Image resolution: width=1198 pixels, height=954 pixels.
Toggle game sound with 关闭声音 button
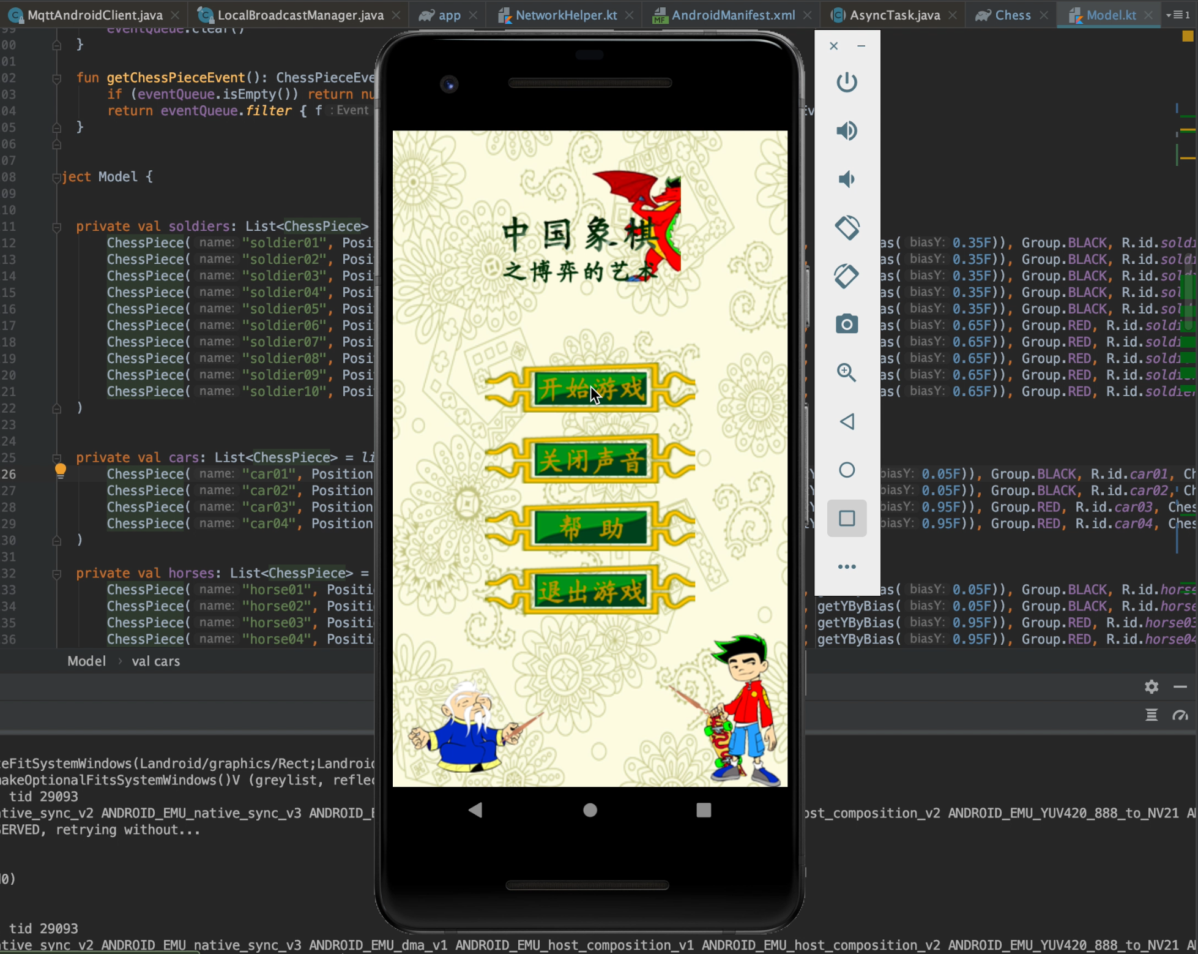tap(590, 460)
